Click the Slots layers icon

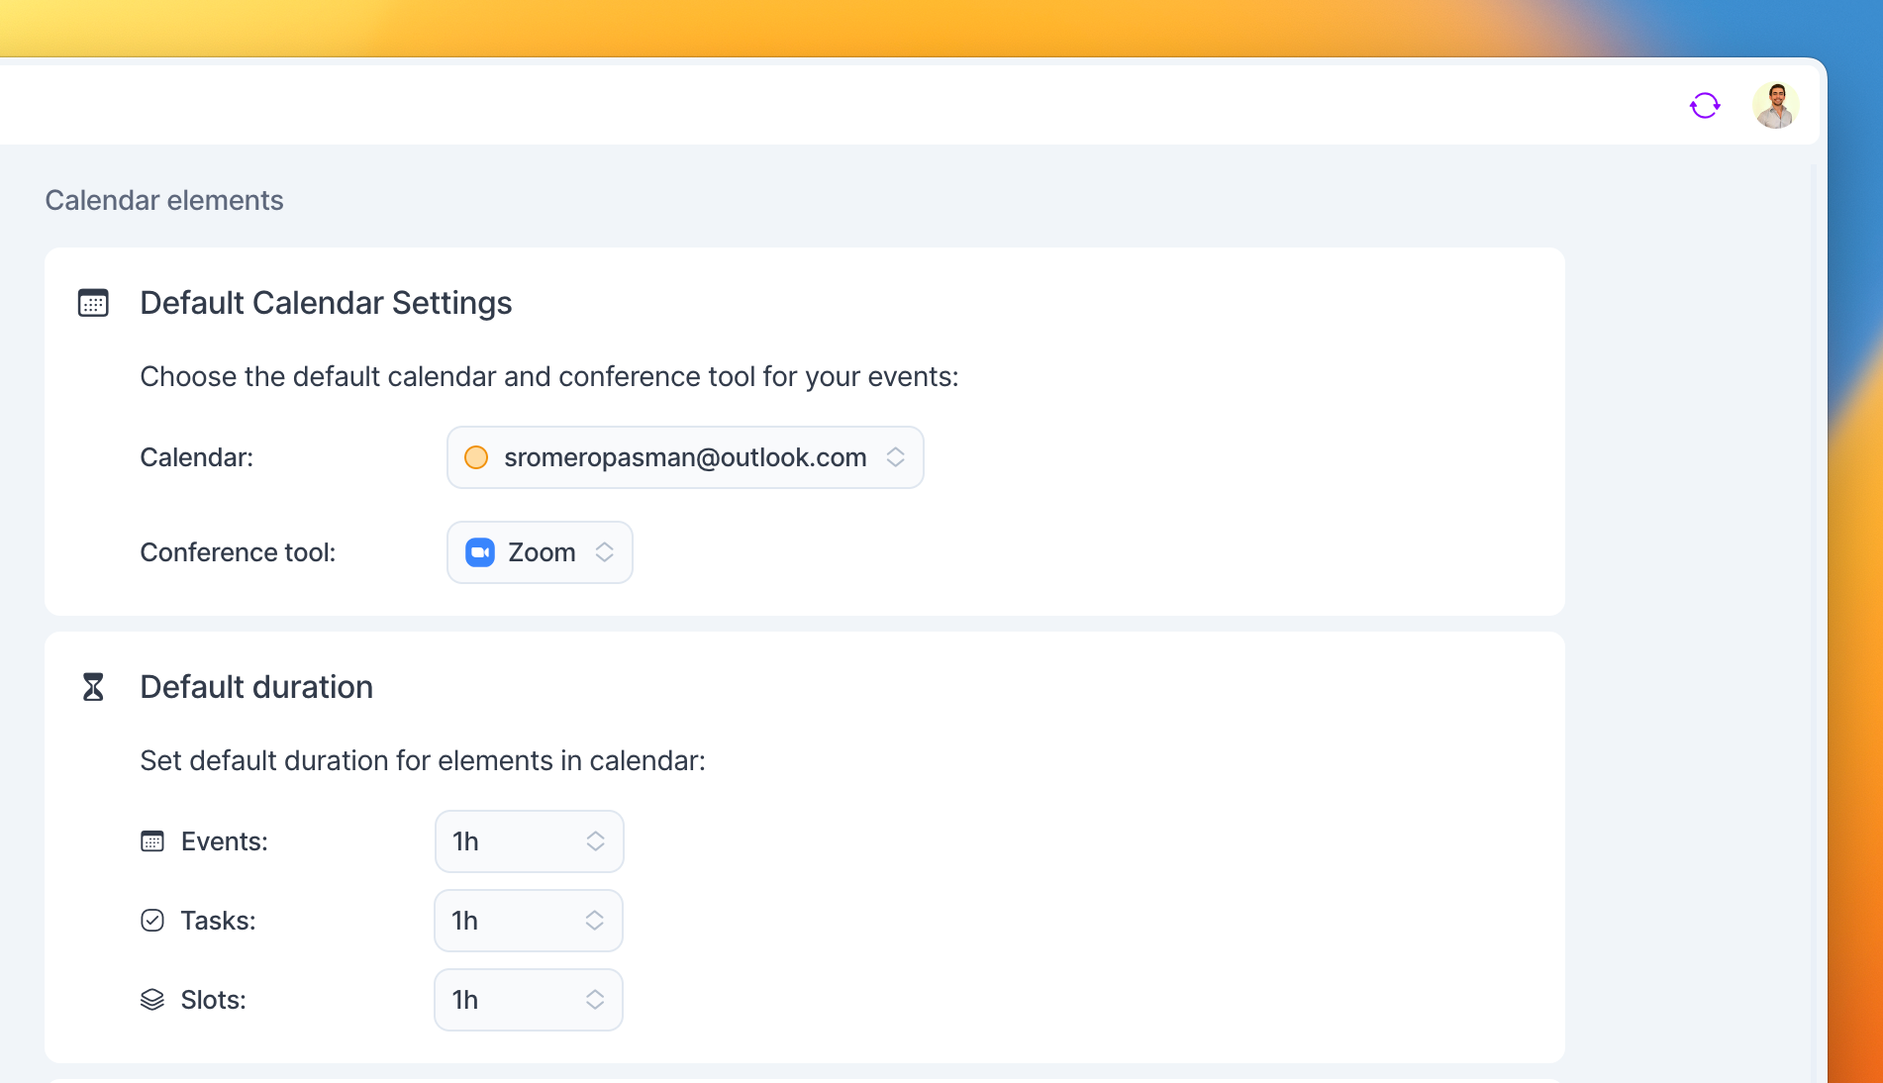[x=152, y=1000]
